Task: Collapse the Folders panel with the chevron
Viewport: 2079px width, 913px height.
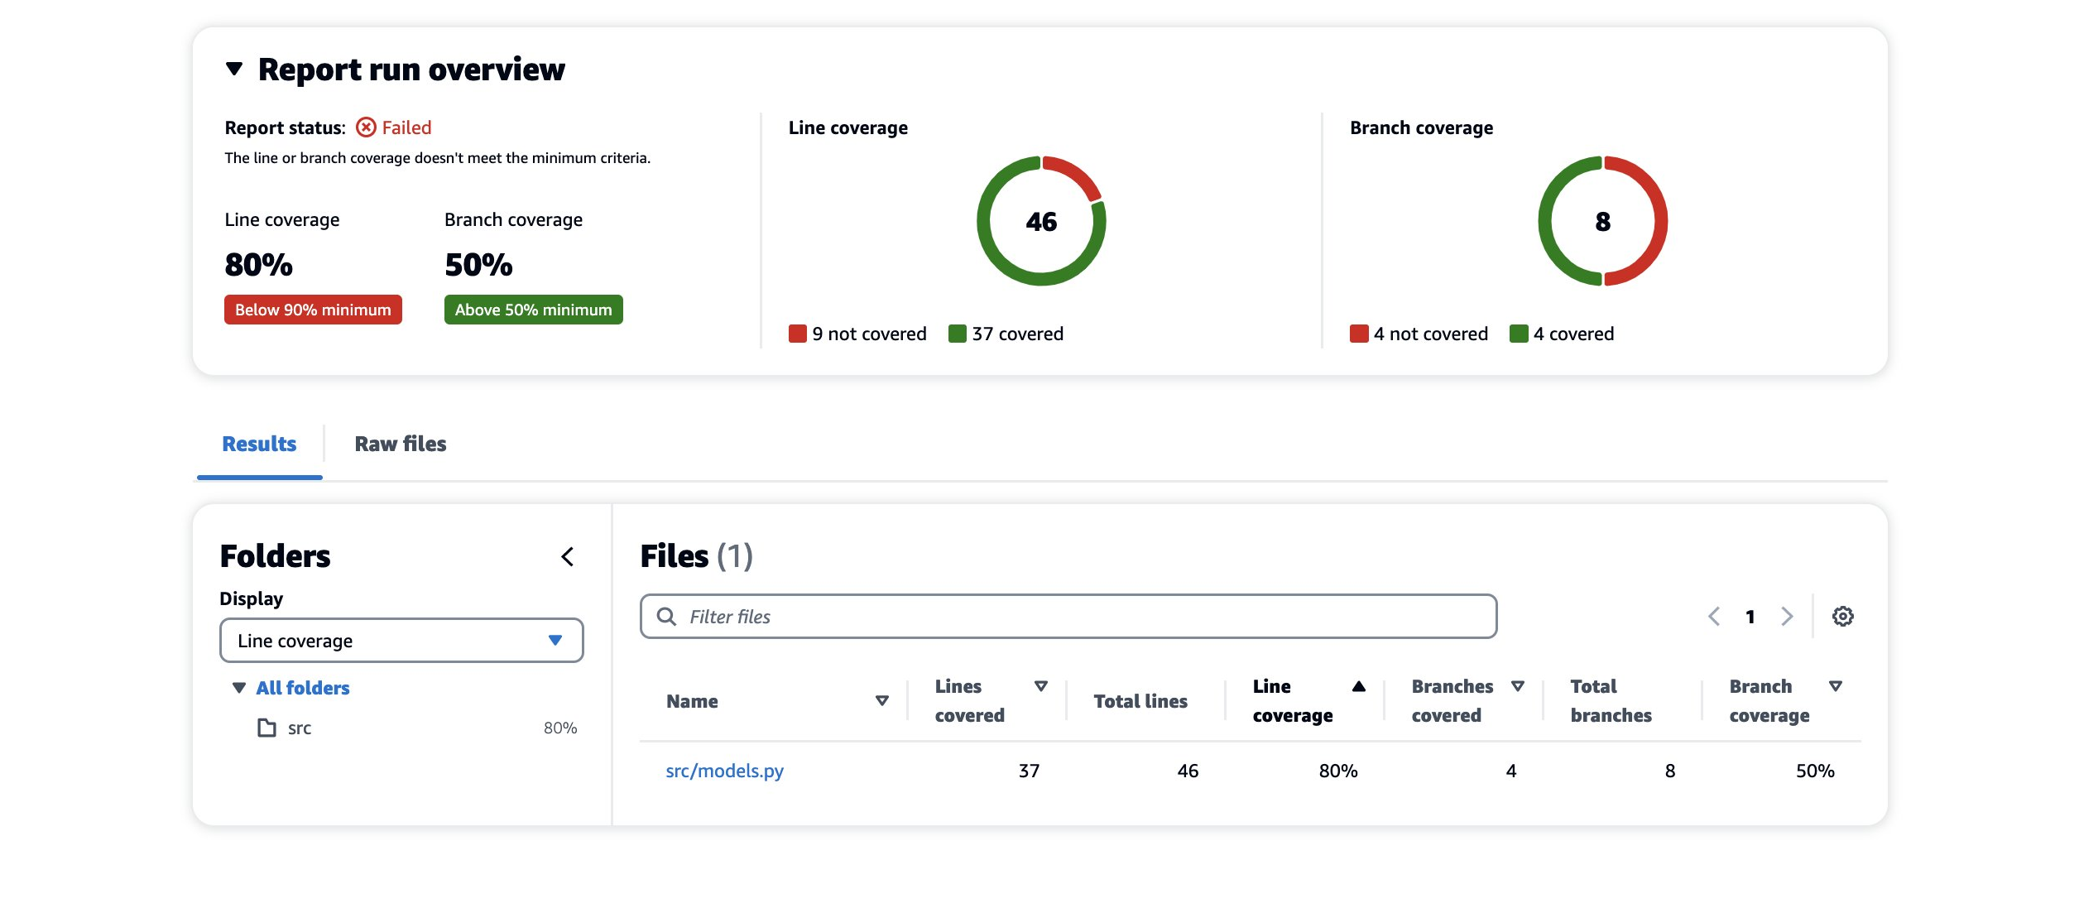Action: (x=568, y=557)
